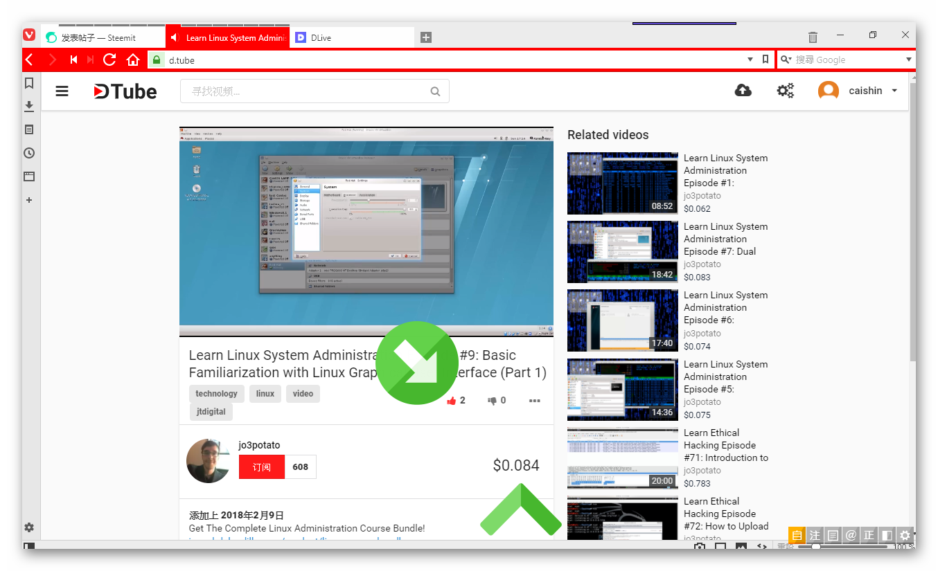Reload the current page

(x=109, y=60)
